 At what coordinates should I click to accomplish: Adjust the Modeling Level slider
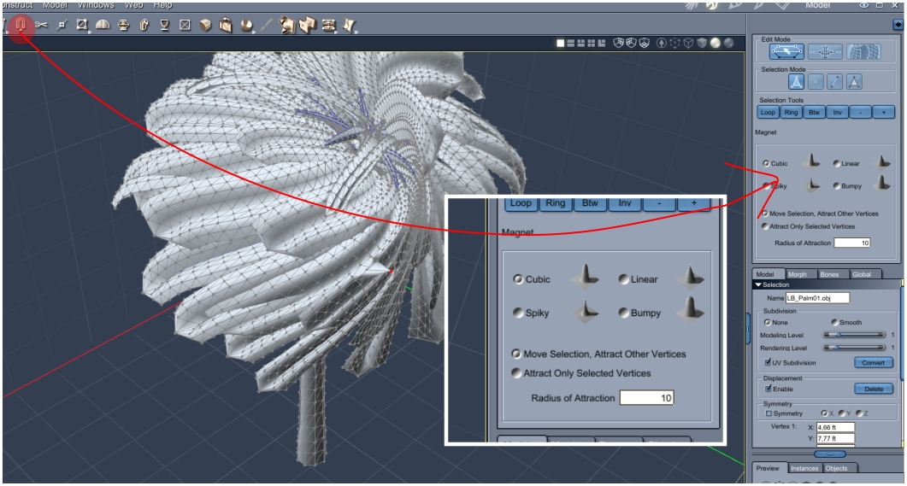click(x=854, y=335)
